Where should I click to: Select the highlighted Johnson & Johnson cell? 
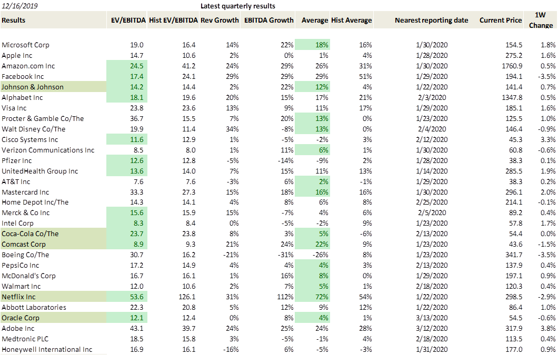click(x=53, y=87)
